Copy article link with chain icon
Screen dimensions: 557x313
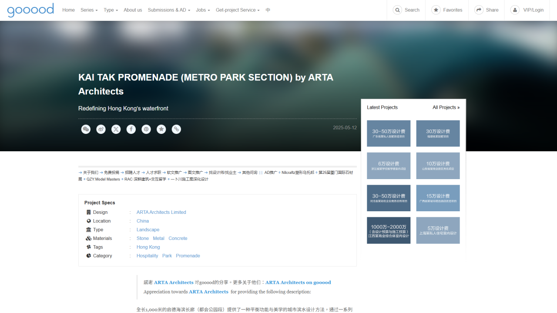pyautogui.click(x=176, y=129)
